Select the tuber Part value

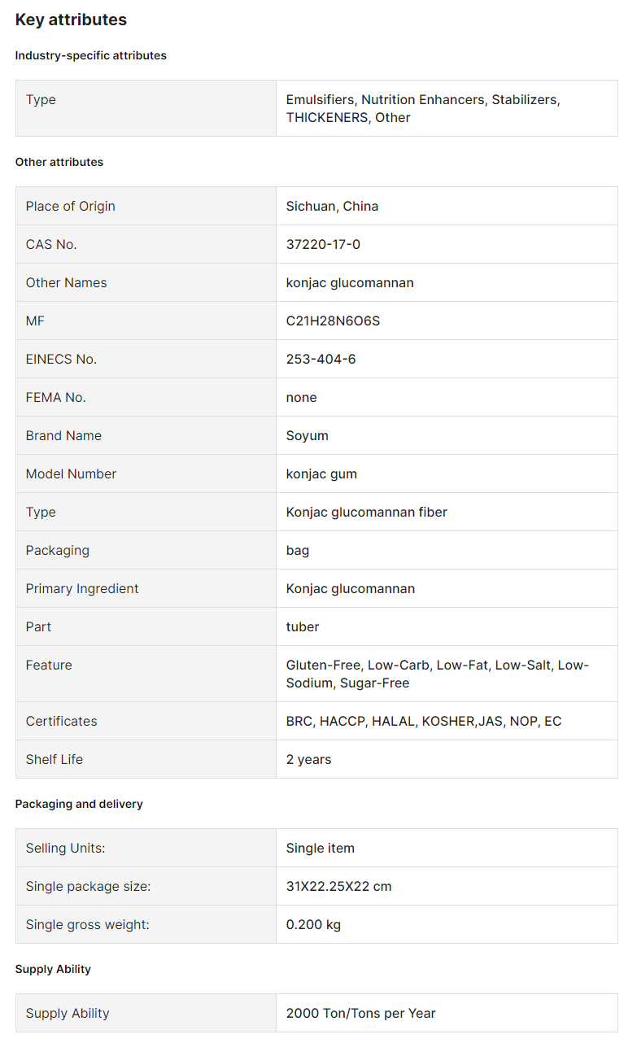click(x=303, y=626)
